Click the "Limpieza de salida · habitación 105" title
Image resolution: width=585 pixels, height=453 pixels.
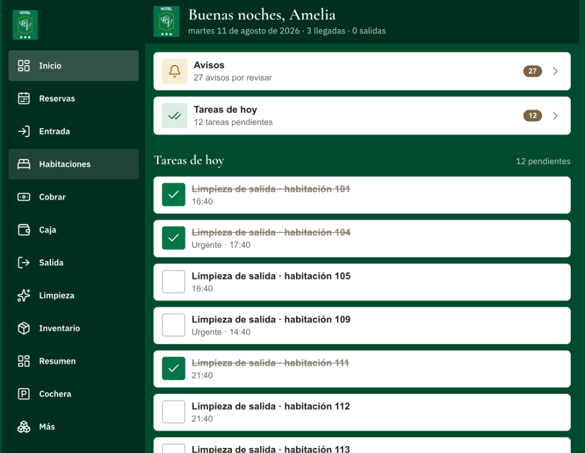tap(271, 276)
